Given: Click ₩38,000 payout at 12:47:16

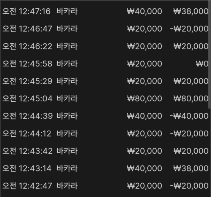Looking at the screenshot, I should [x=191, y=11].
